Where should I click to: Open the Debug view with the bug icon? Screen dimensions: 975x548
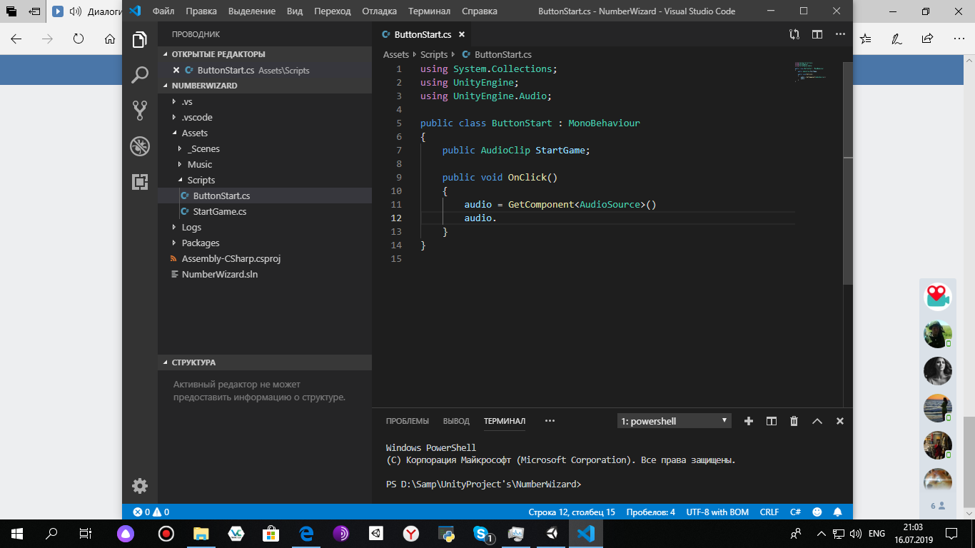pos(140,146)
